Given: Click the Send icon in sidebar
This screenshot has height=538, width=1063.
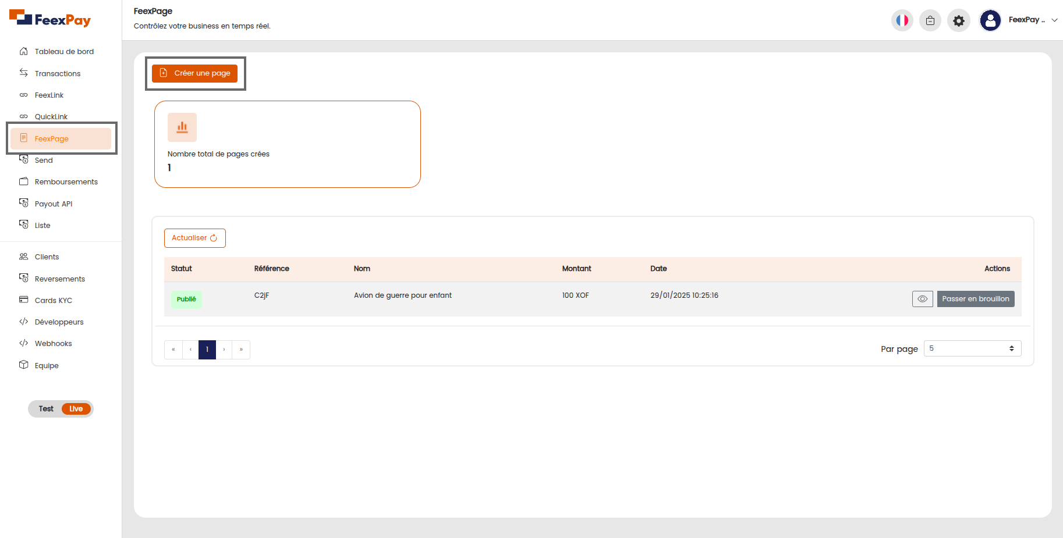Looking at the screenshot, I should [24, 159].
